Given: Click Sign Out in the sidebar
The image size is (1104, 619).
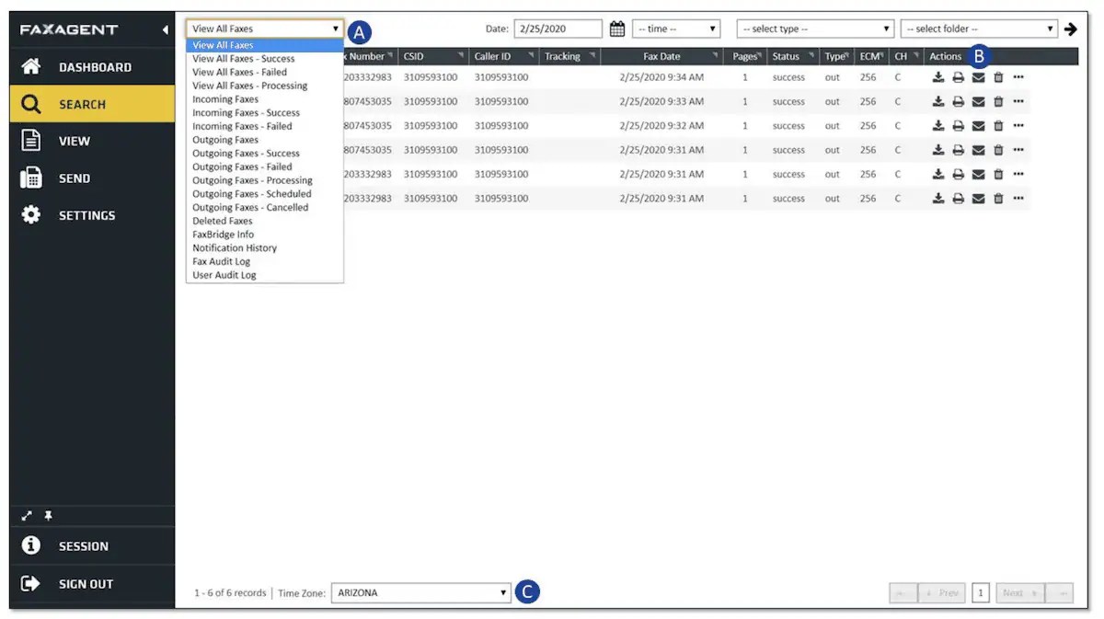Looking at the screenshot, I should [86, 584].
